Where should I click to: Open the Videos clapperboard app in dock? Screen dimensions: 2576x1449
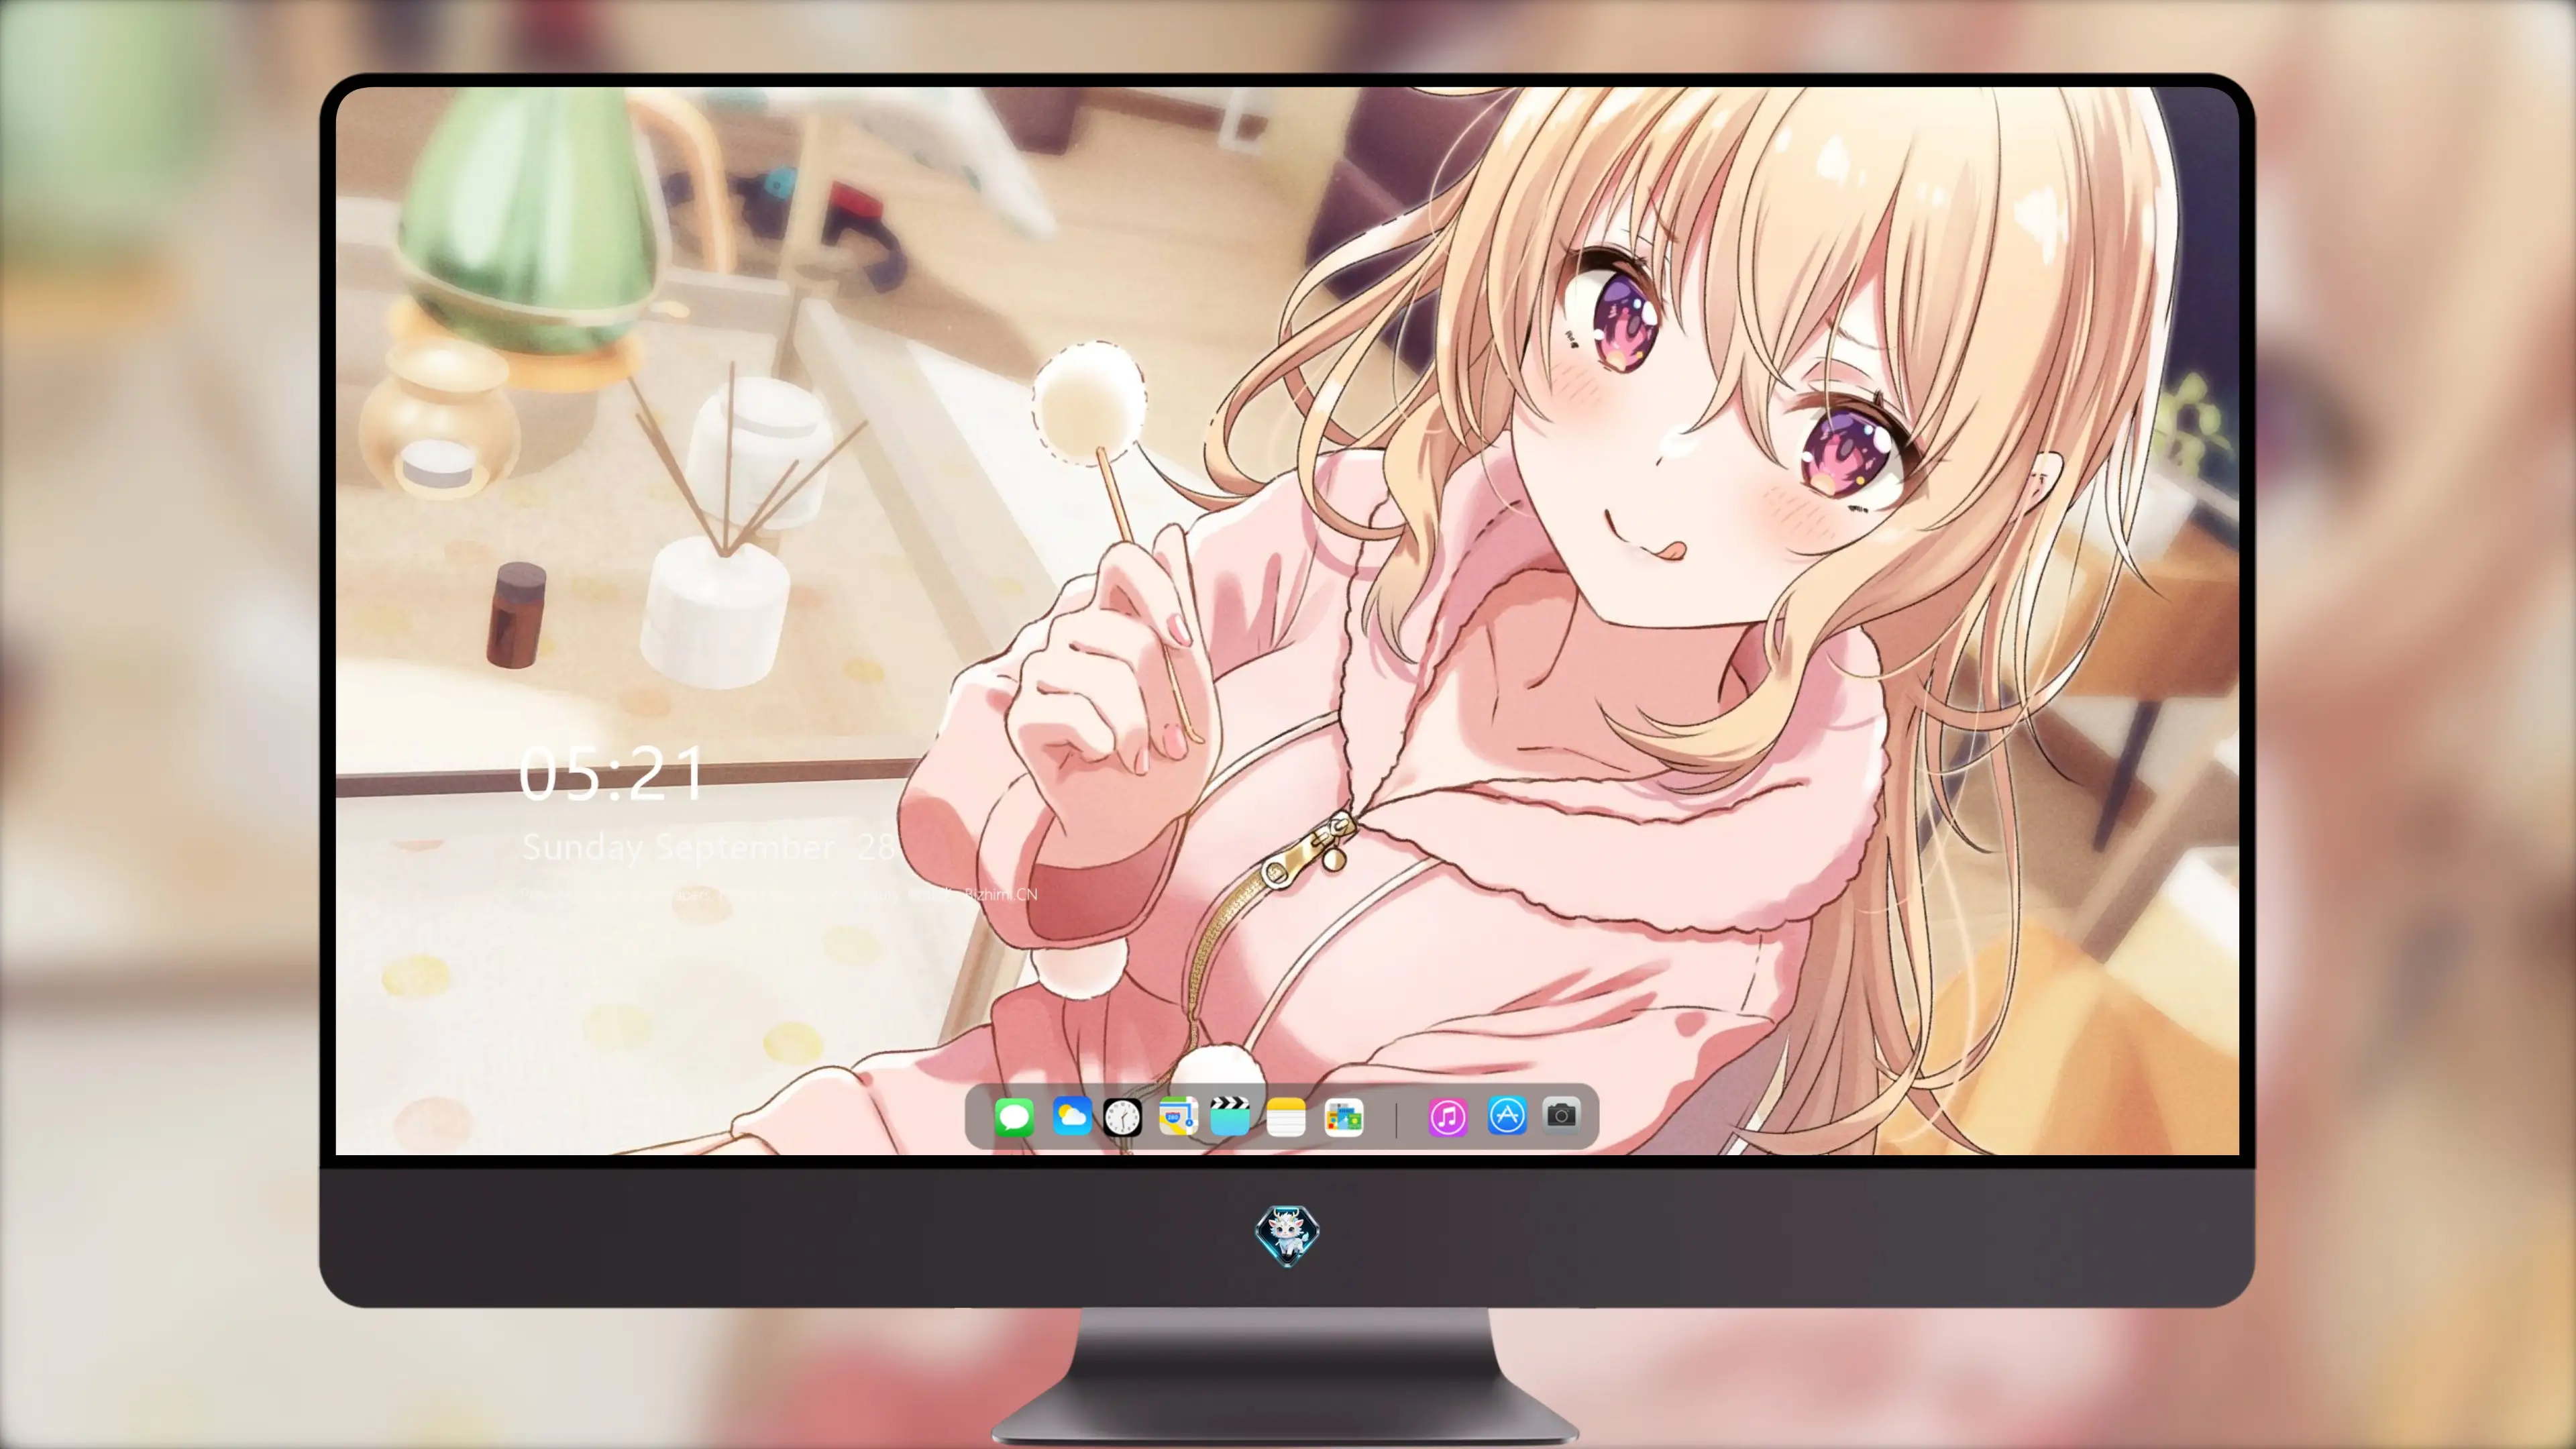1230,1116
